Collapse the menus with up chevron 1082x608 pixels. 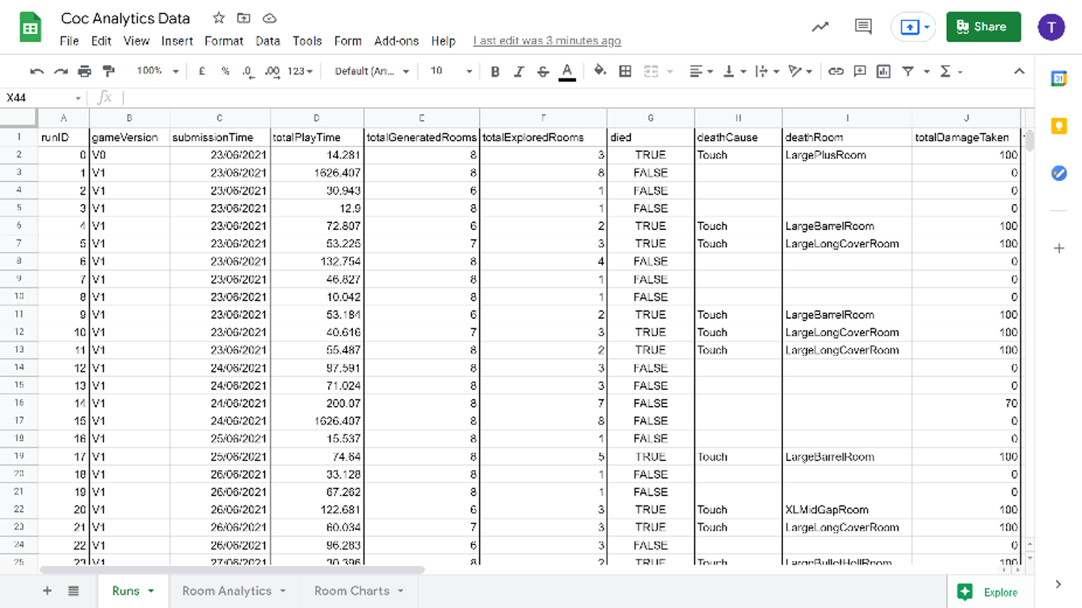(x=1019, y=71)
